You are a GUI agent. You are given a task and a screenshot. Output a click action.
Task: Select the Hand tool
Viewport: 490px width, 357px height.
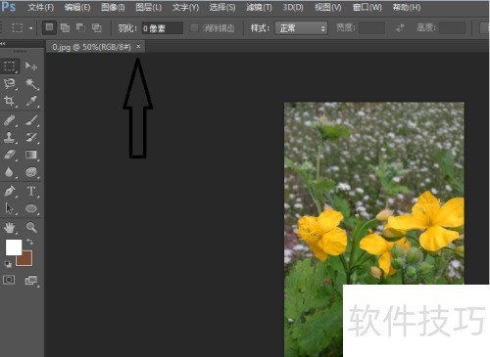(10, 227)
